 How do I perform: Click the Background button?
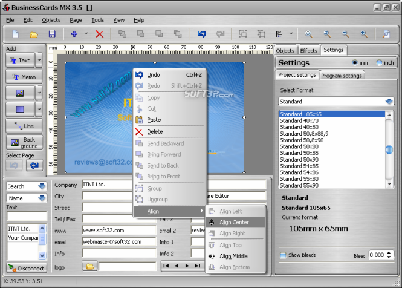click(24, 143)
